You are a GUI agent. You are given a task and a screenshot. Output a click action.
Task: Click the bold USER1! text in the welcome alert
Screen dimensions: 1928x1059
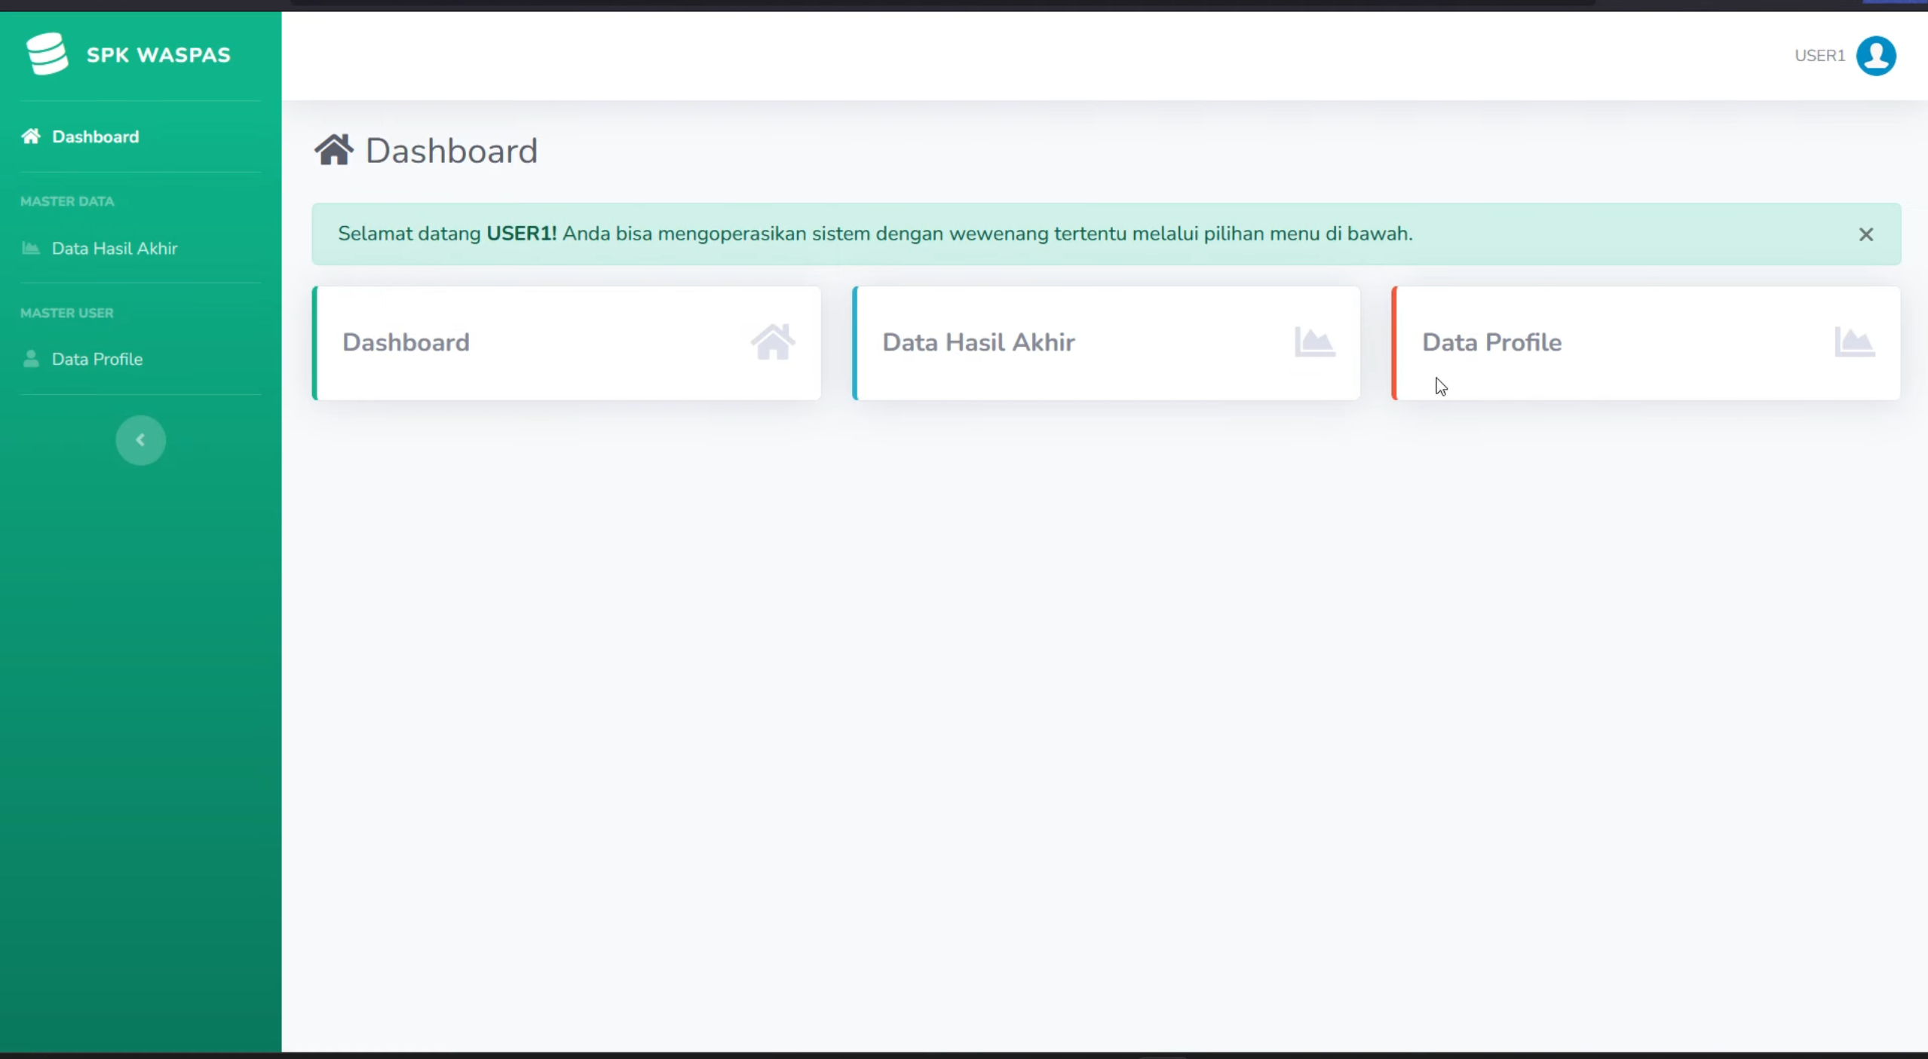(x=522, y=234)
